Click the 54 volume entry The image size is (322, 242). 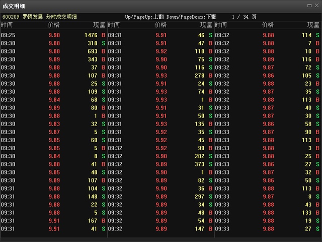pos(201,221)
